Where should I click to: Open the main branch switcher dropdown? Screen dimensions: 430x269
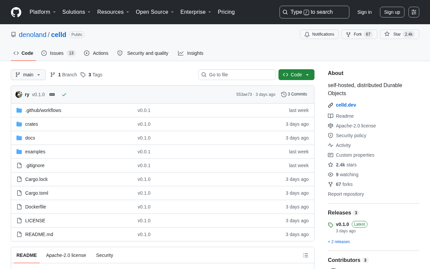pos(28,75)
